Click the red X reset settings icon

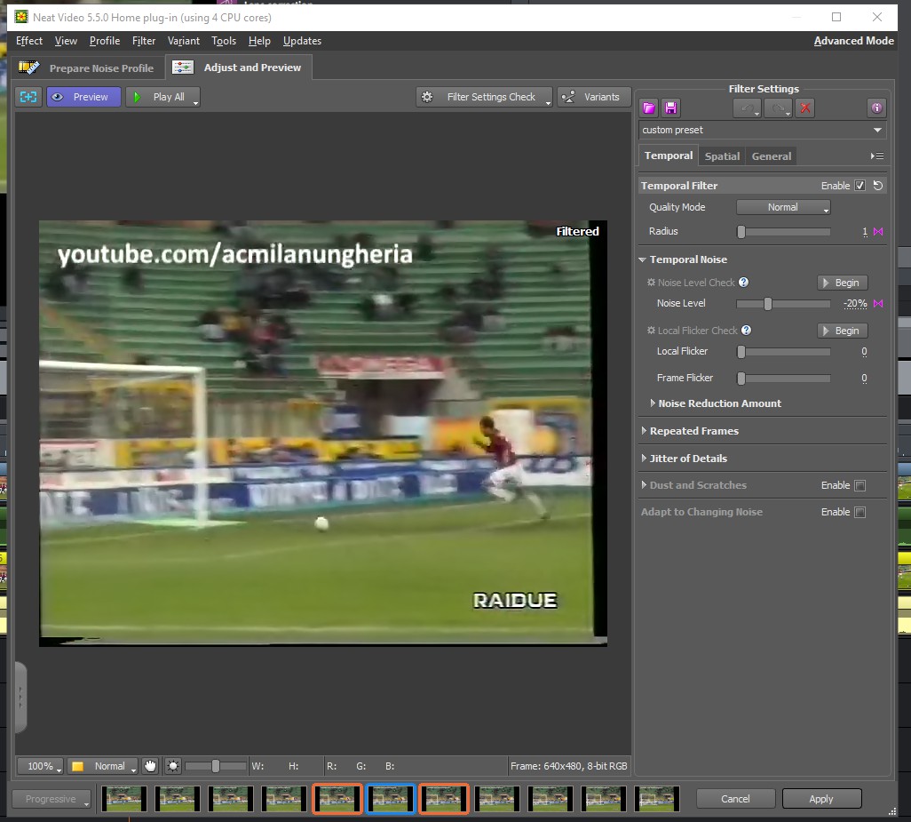(x=805, y=108)
